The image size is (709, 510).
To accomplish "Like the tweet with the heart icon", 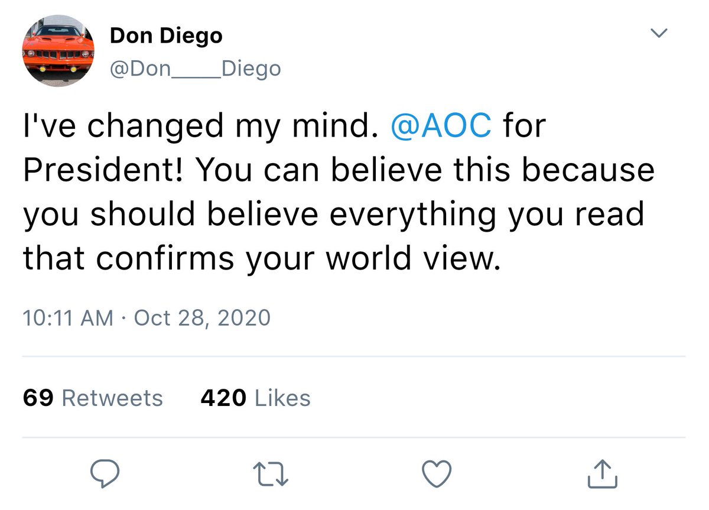I will tap(438, 473).
